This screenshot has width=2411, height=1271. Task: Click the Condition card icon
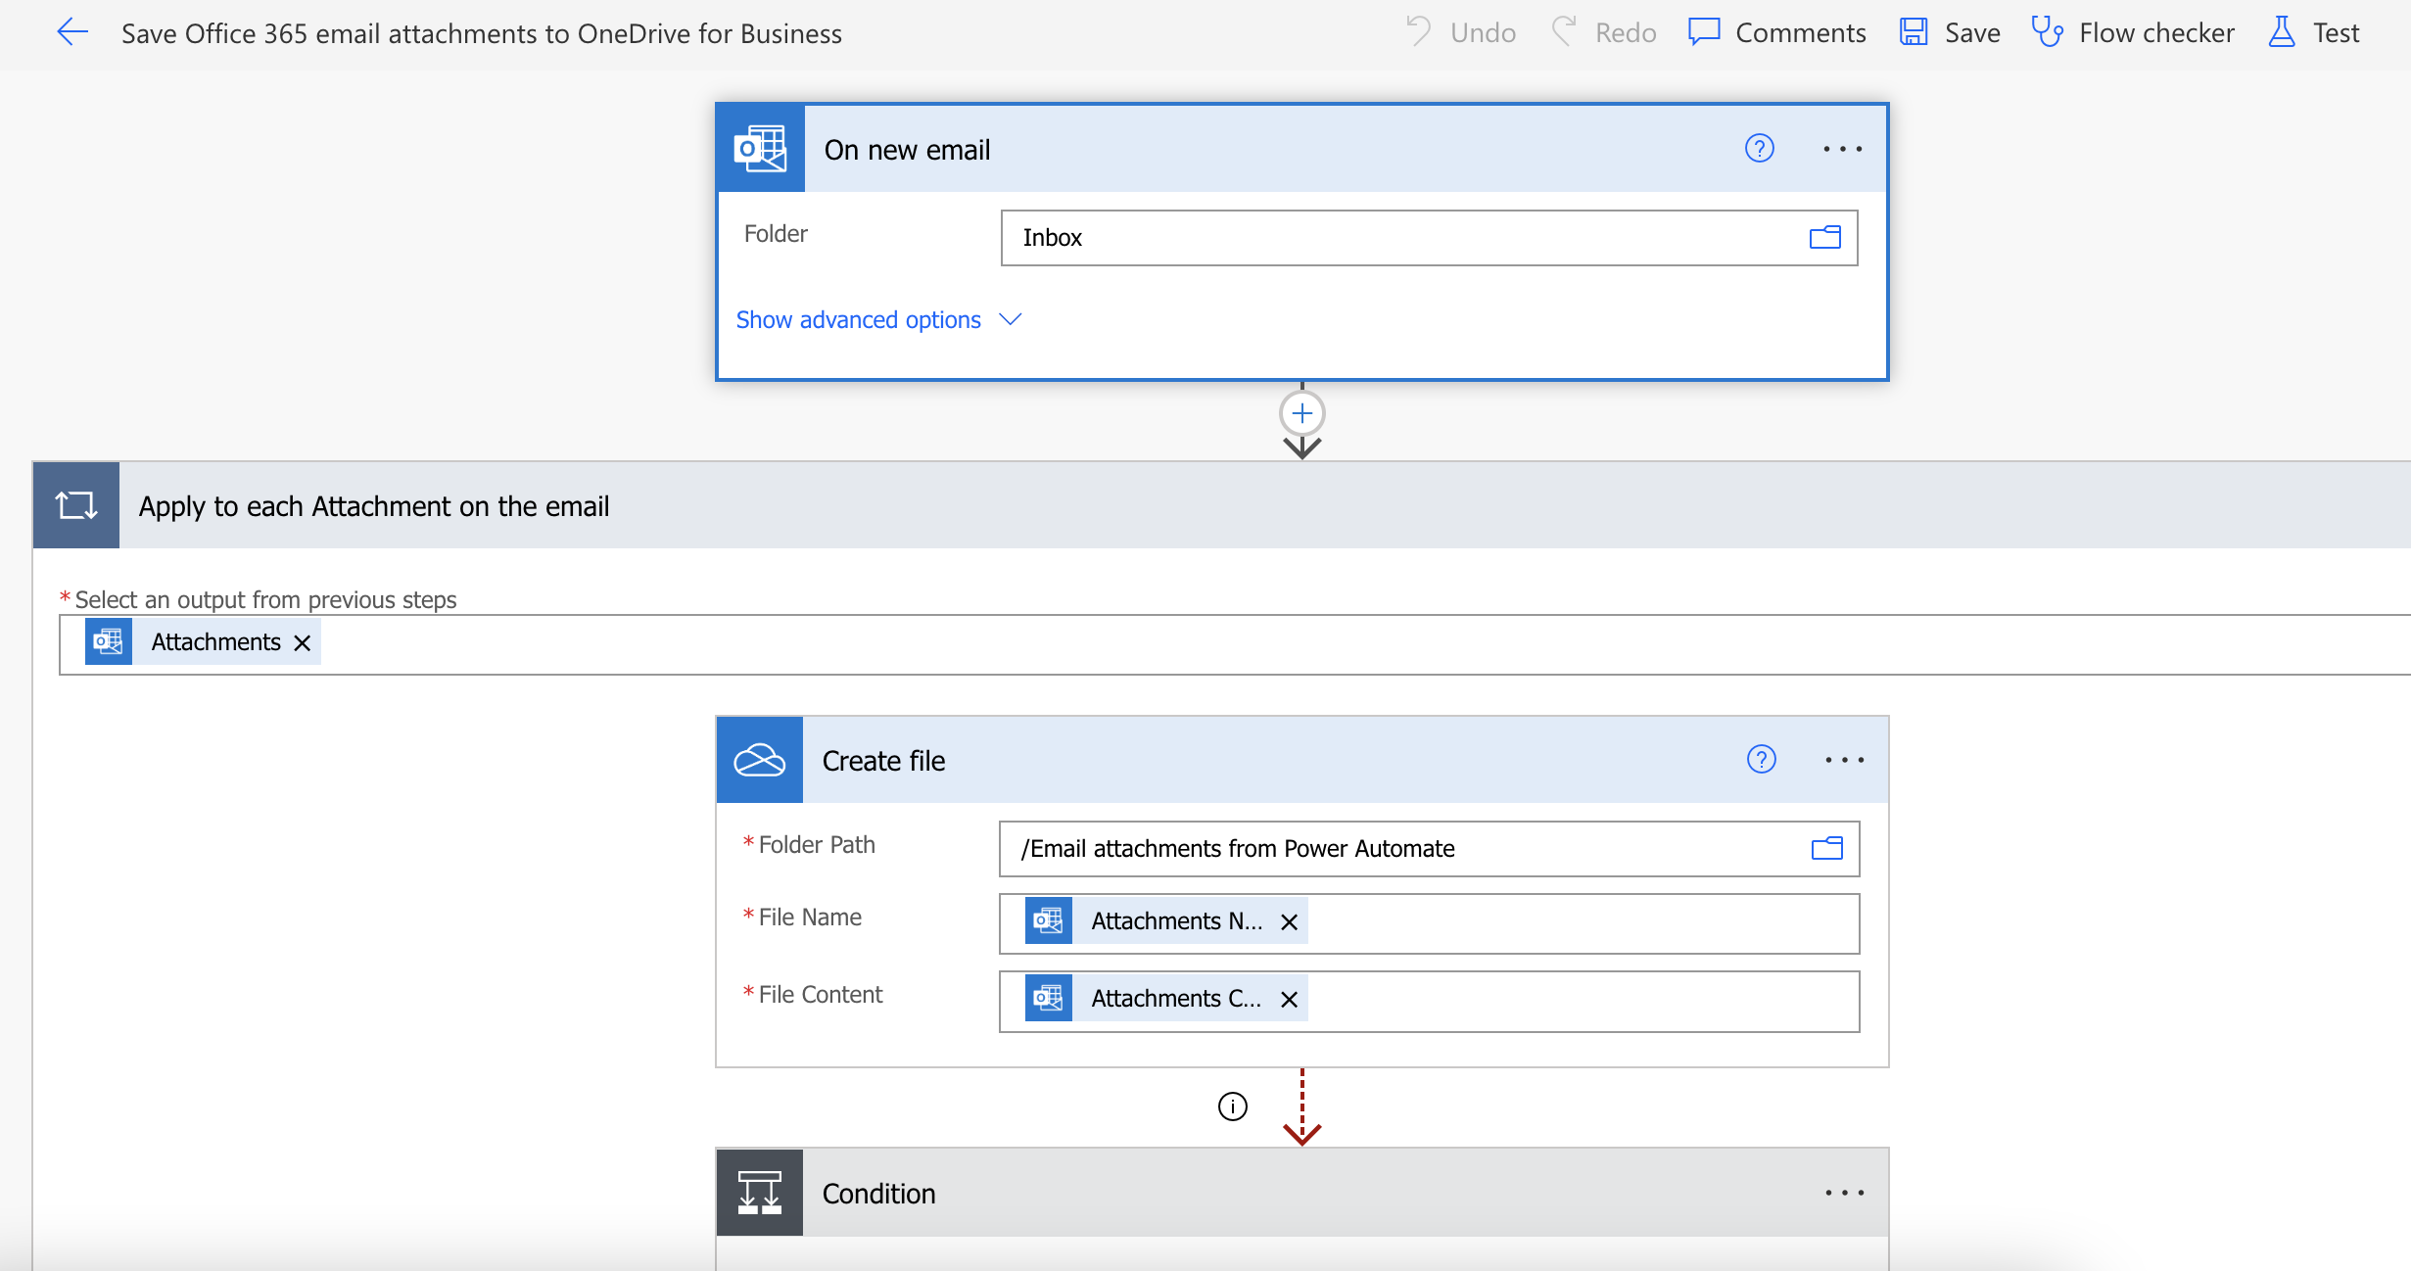[x=760, y=1193]
